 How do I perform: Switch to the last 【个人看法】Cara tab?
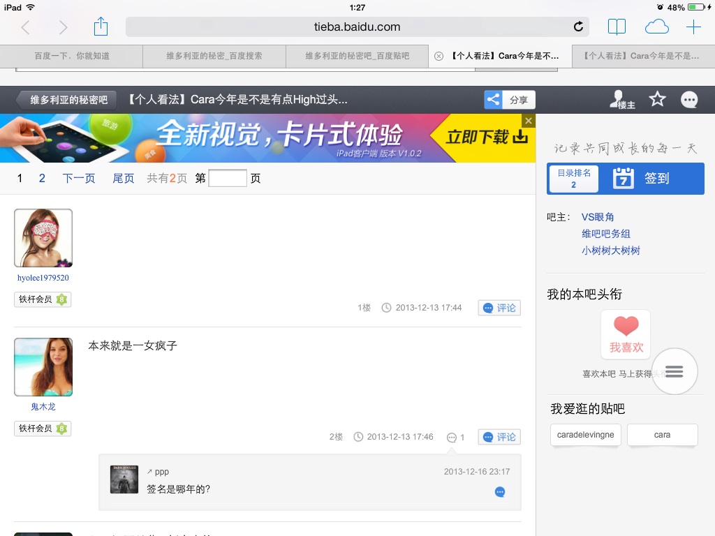[x=643, y=56]
